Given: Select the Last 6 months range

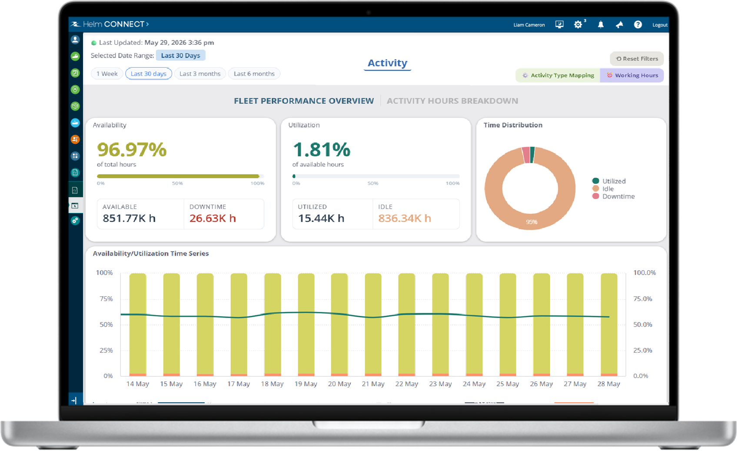Looking at the screenshot, I should pos(254,74).
